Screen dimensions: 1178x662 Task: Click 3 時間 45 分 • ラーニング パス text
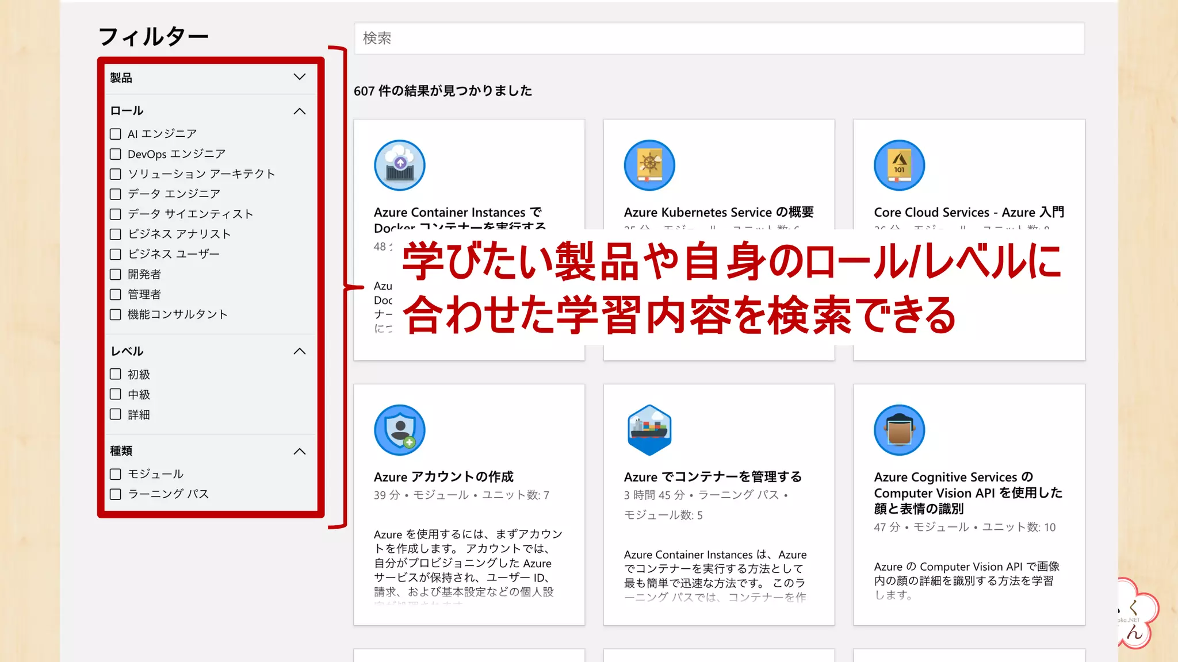point(701,495)
